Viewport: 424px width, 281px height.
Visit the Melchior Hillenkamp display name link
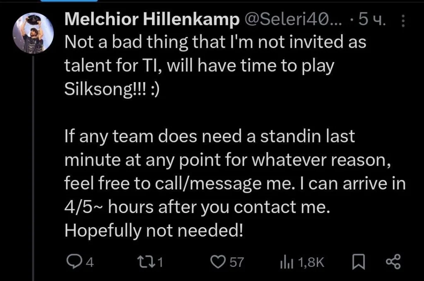click(x=152, y=19)
